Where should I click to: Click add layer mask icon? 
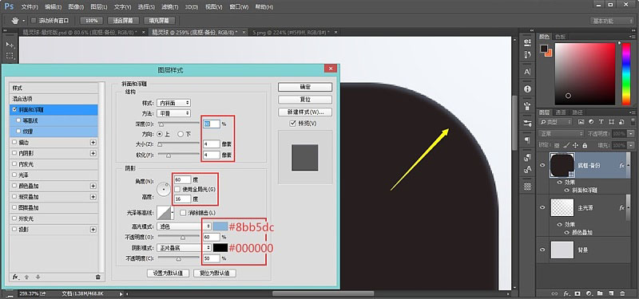(577, 293)
